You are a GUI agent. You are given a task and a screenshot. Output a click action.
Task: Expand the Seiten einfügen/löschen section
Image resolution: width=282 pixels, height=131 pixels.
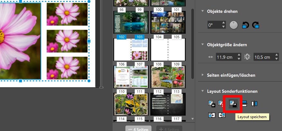(x=203, y=75)
